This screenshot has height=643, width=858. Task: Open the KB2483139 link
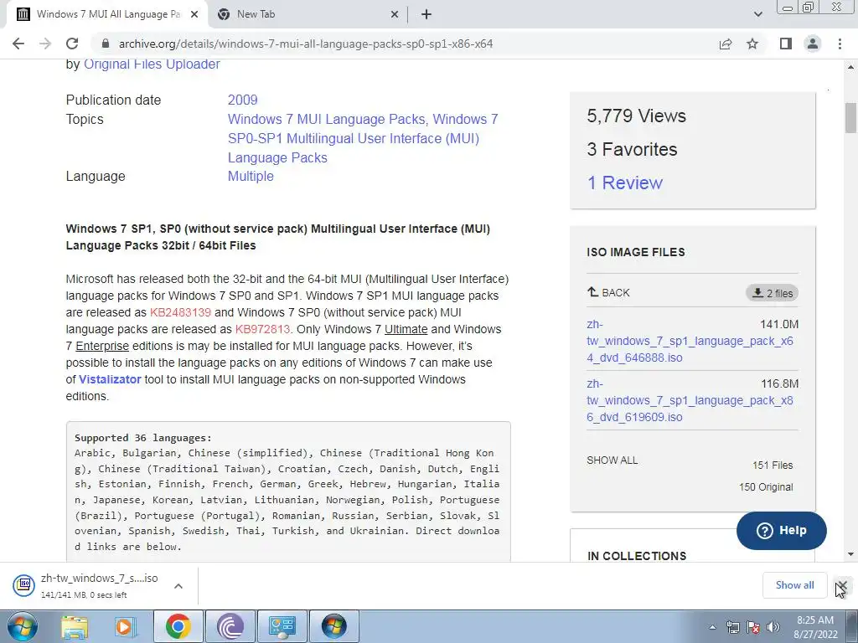pos(180,312)
